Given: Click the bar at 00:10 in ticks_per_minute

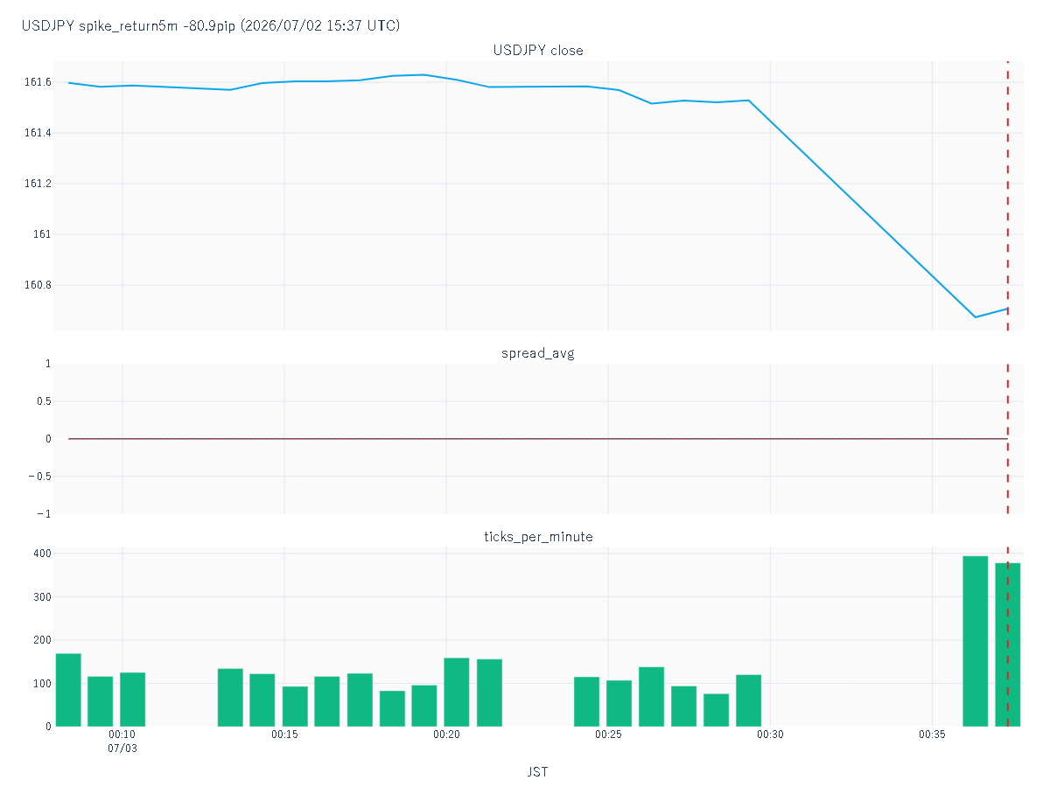Looking at the screenshot, I should (x=132, y=699).
